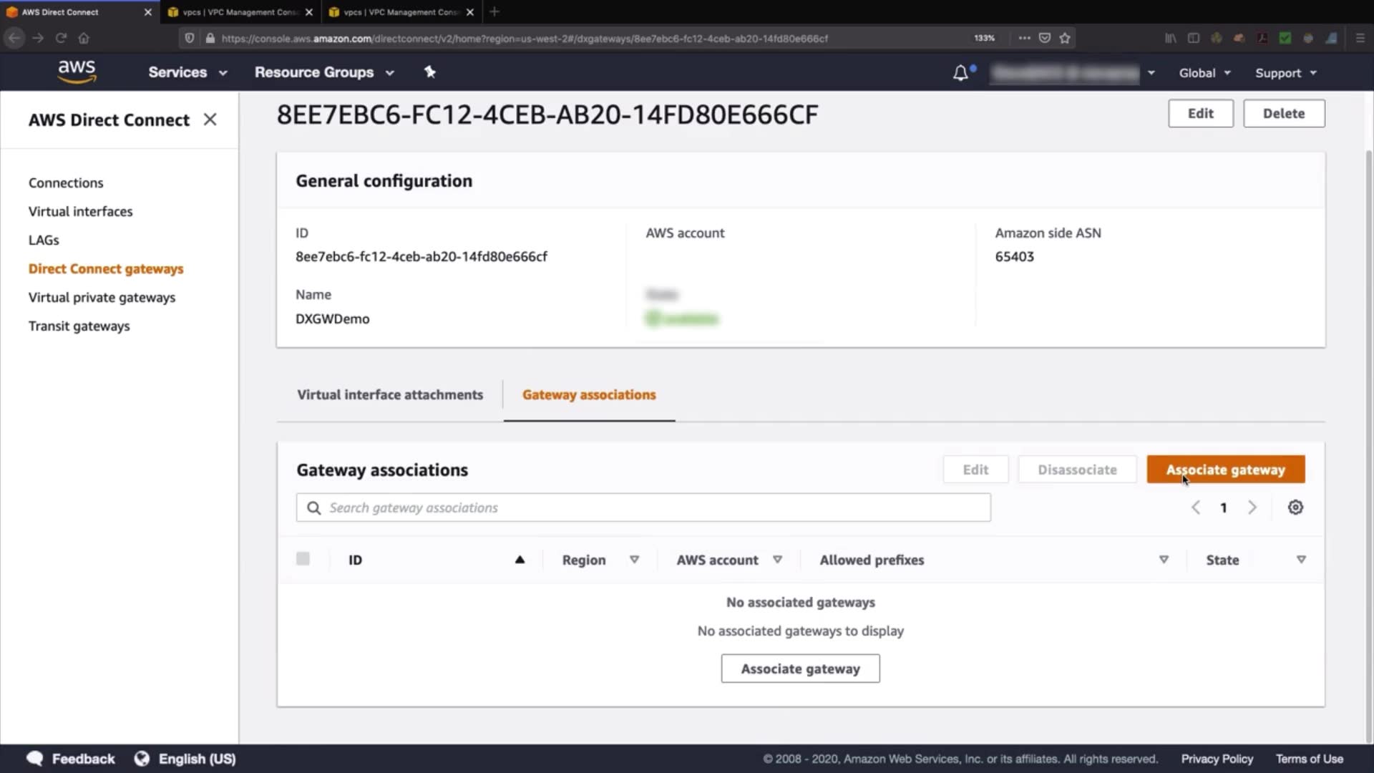Switch to Virtual interface attachments tab
1374x773 pixels.
(x=390, y=394)
